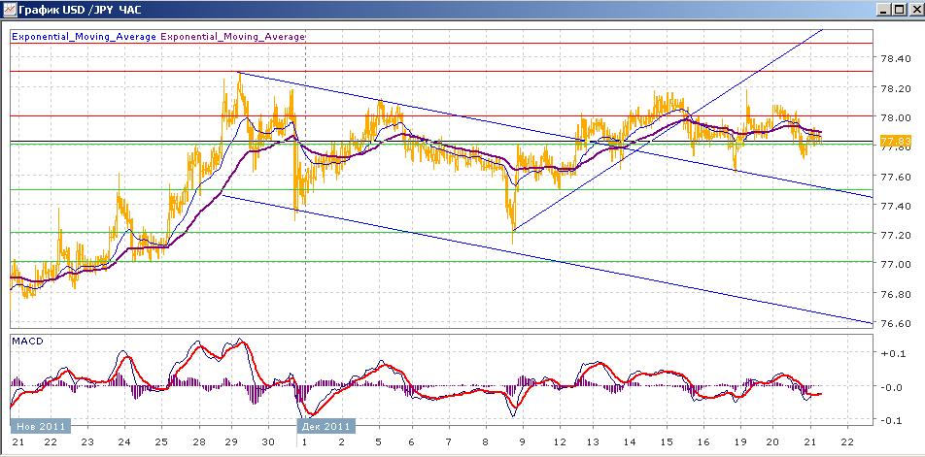Viewport: 925px width, 457px height.
Task: Click the 'Дек 2011' month label
Action: pos(325,426)
